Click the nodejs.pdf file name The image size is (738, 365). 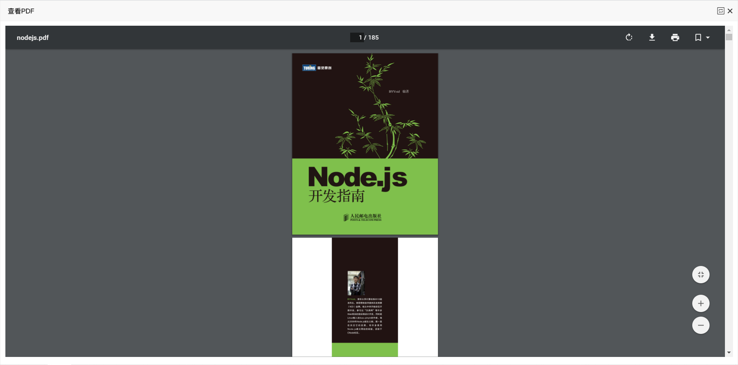click(x=33, y=38)
